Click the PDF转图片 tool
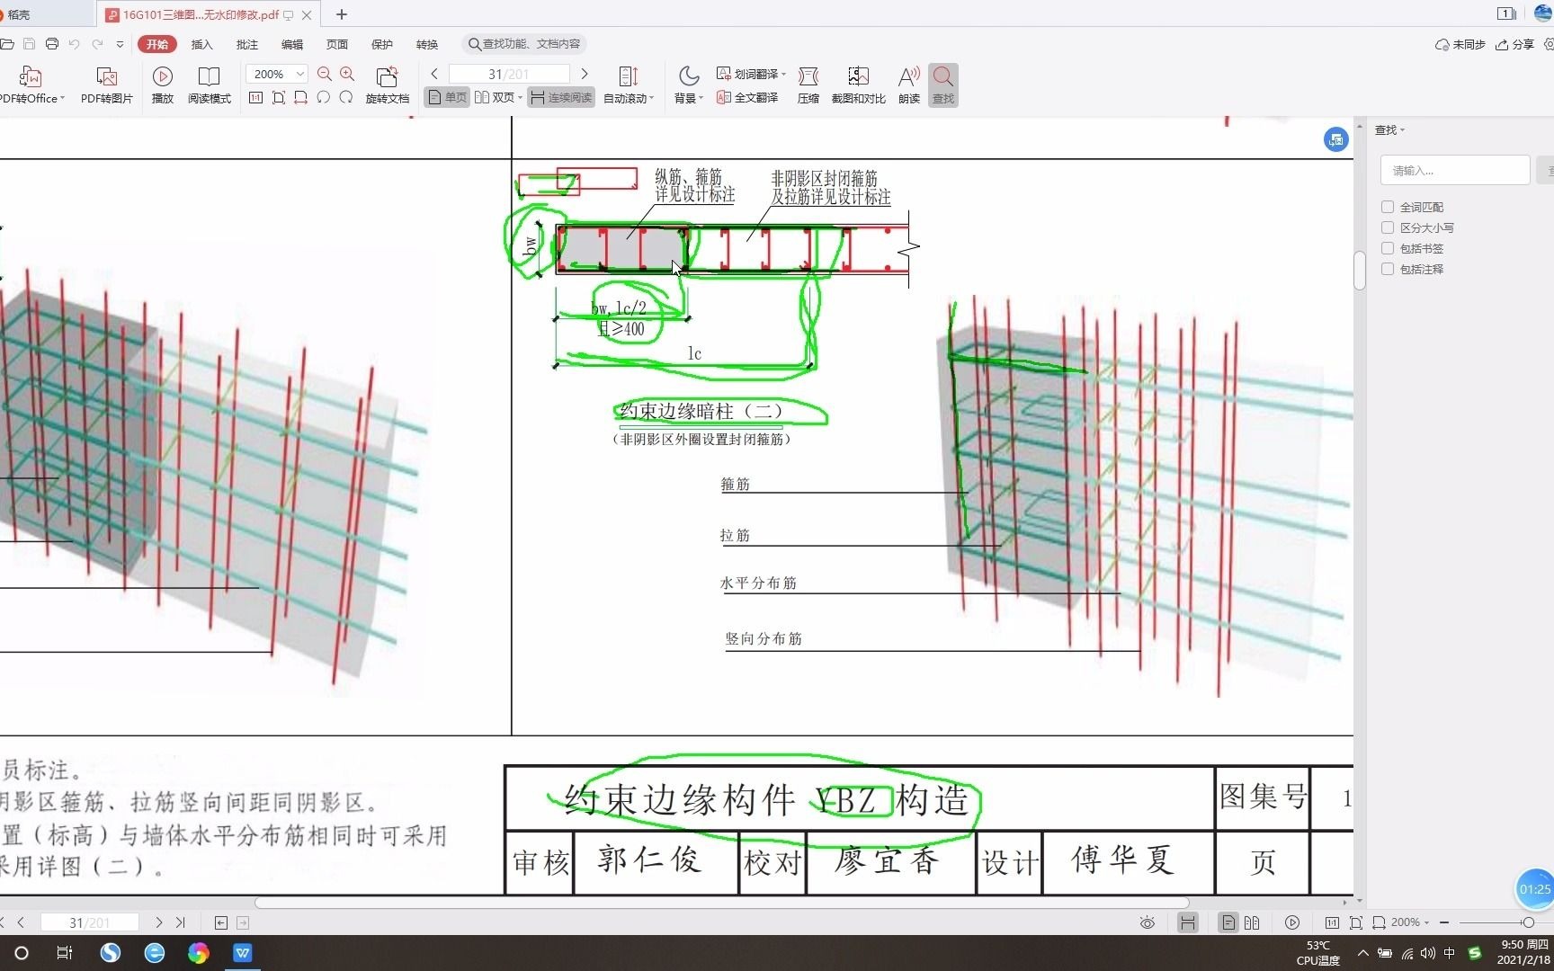 point(106,85)
